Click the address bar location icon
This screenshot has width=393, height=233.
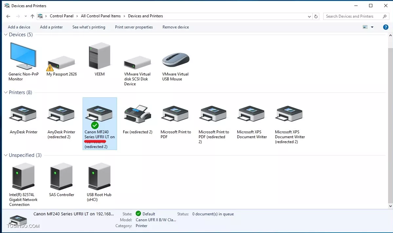[x=40, y=16]
